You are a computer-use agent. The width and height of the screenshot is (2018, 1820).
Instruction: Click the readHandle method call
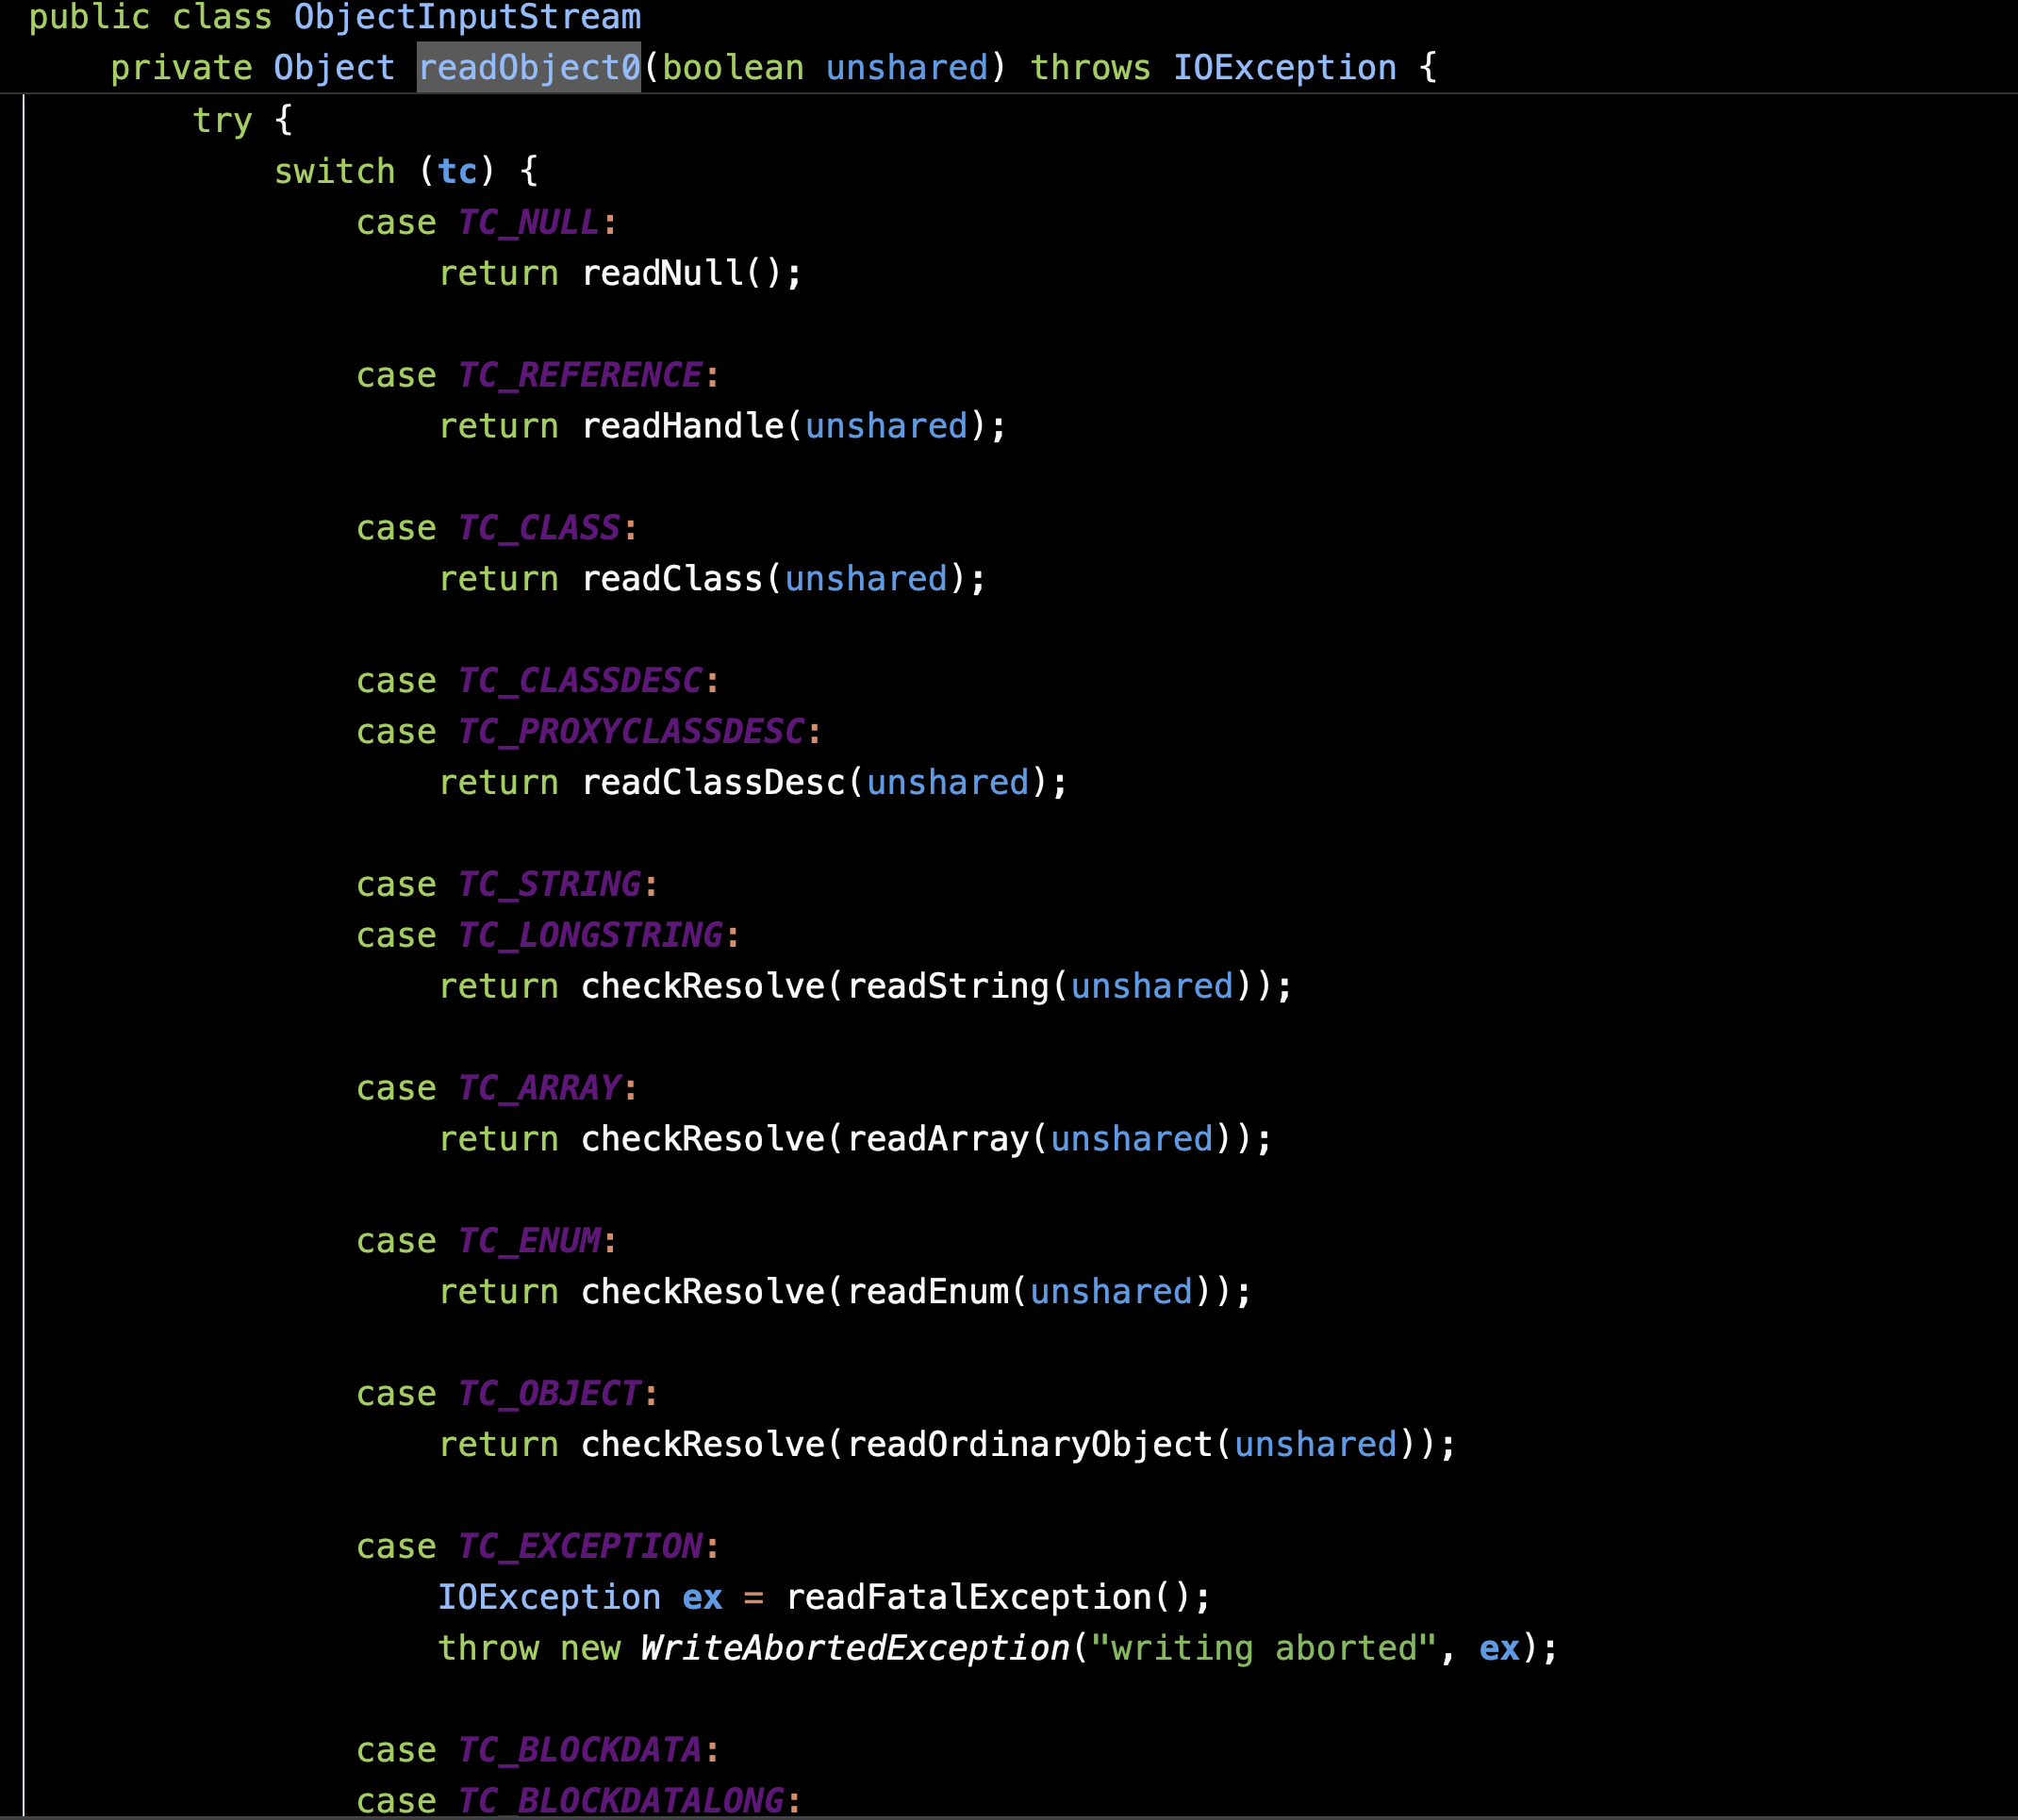click(x=682, y=426)
